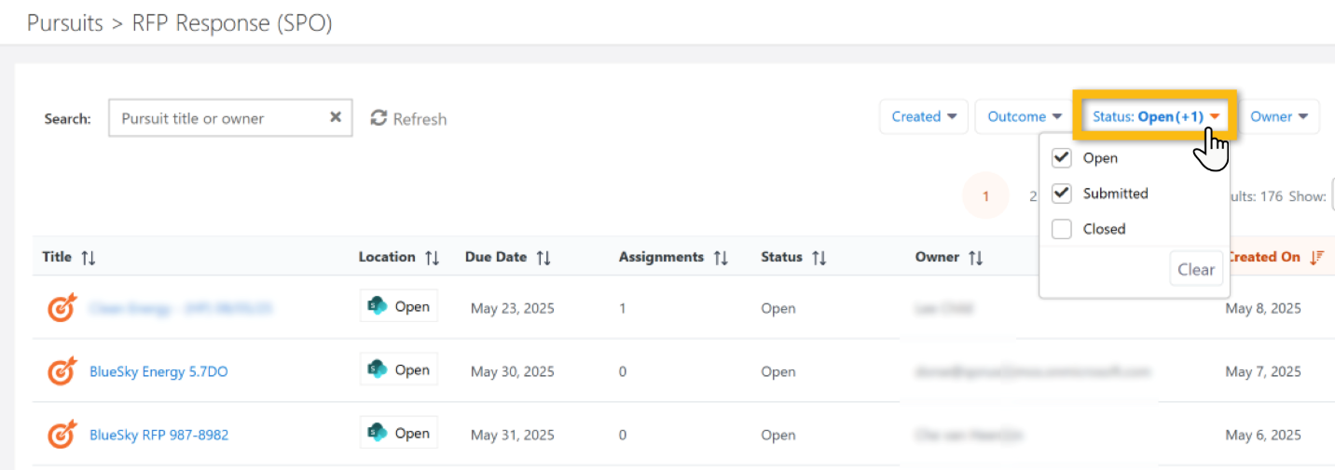This screenshot has width=1335, height=470.
Task: Click the refresh icon next to the search box
Action: (378, 118)
